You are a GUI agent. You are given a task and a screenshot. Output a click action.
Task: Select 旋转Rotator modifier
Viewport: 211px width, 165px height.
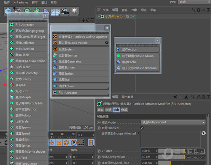[28, 115]
